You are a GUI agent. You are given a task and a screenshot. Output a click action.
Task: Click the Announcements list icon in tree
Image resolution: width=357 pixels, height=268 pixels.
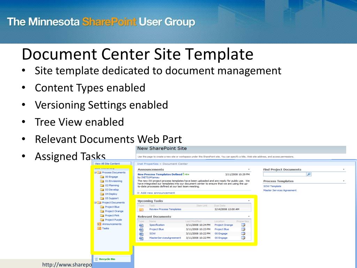pyautogui.click(x=99, y=224)
